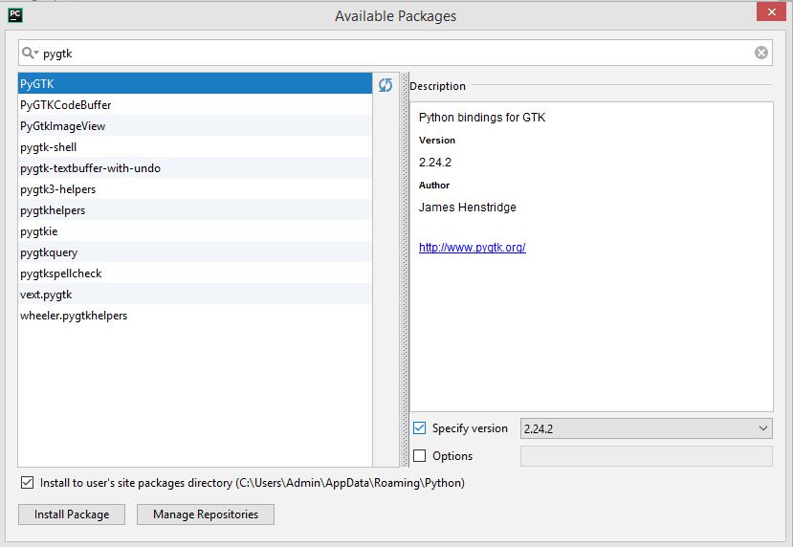
Task: Enable the Options checkbox
Action: (x=419, y=456)
